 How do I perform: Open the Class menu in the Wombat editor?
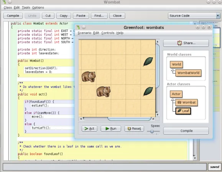pyautogui.click(x=8, y=8)
